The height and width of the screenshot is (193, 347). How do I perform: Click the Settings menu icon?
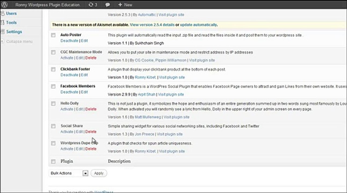[x=3, y=32]
